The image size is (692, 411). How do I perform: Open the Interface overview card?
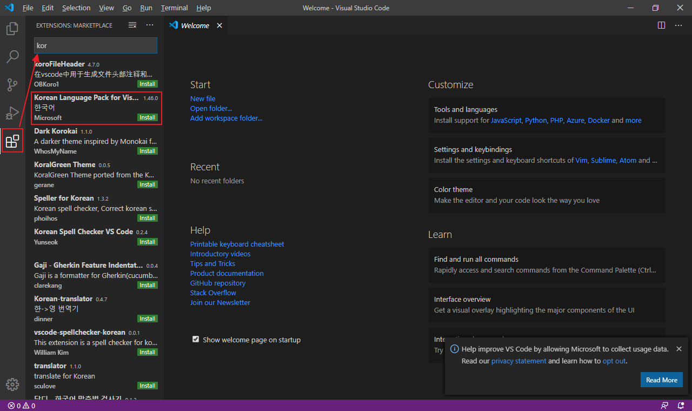point(547,304)
